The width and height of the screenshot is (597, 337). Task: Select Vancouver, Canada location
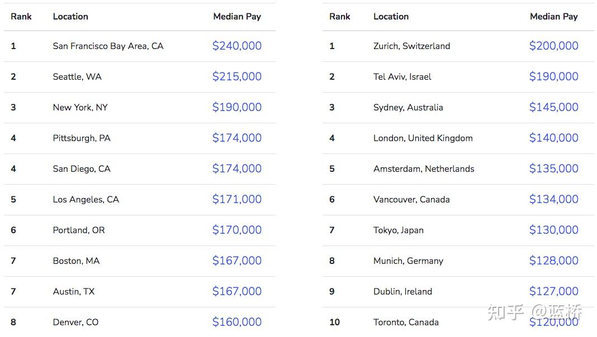(411, 199)
